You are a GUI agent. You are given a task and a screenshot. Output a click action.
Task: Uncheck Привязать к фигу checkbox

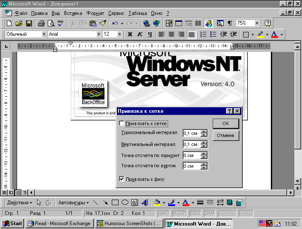122,179
